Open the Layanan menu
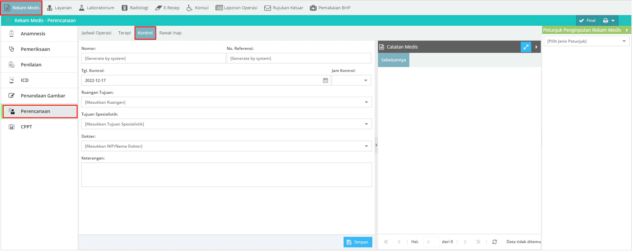The width and height of the screenshot is (633, 252). pyautogui.click(x=59, y=8)
